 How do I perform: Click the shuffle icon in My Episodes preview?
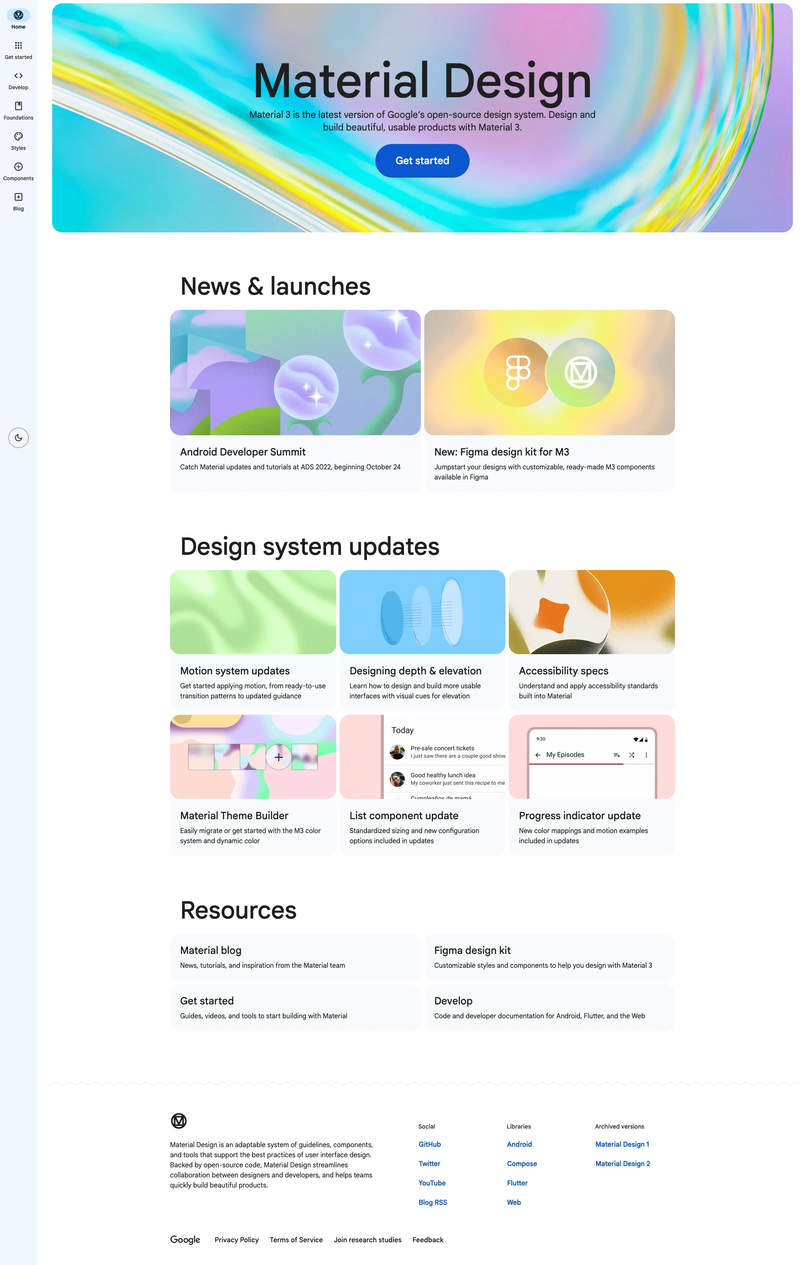click(632, 755)
